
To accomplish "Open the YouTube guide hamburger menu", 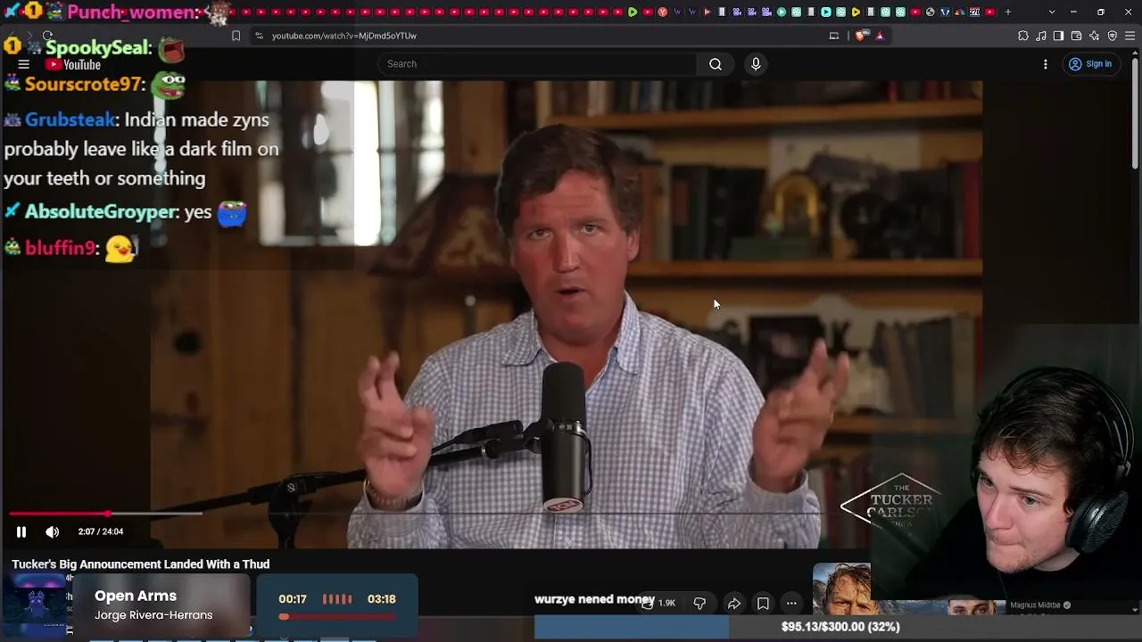I will 24,64.
